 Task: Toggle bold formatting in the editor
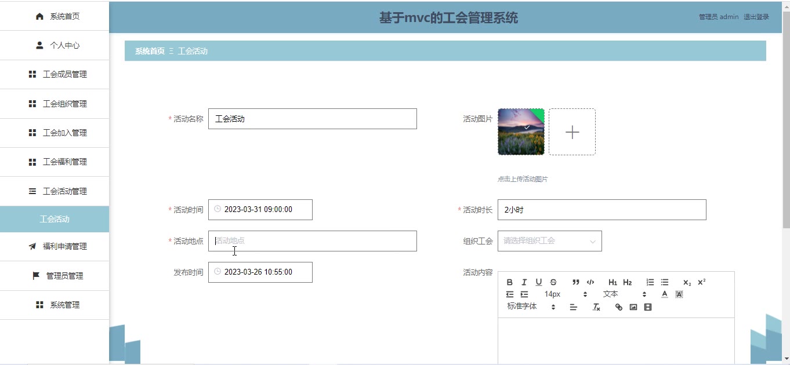point(509,282)
